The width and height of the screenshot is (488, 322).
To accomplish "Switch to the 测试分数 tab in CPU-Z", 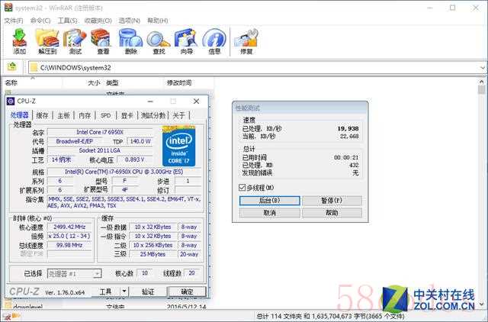I will click(152, 115).
